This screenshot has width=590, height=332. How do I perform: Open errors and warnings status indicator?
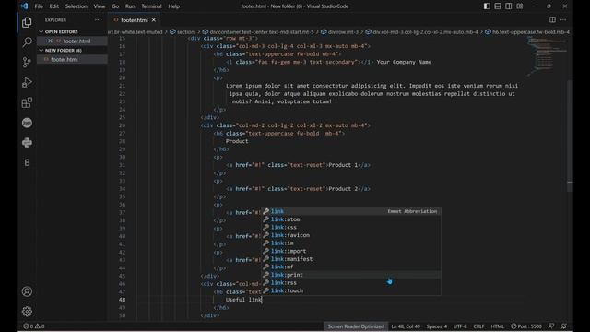pyautogui.click(x=34, y=326)
